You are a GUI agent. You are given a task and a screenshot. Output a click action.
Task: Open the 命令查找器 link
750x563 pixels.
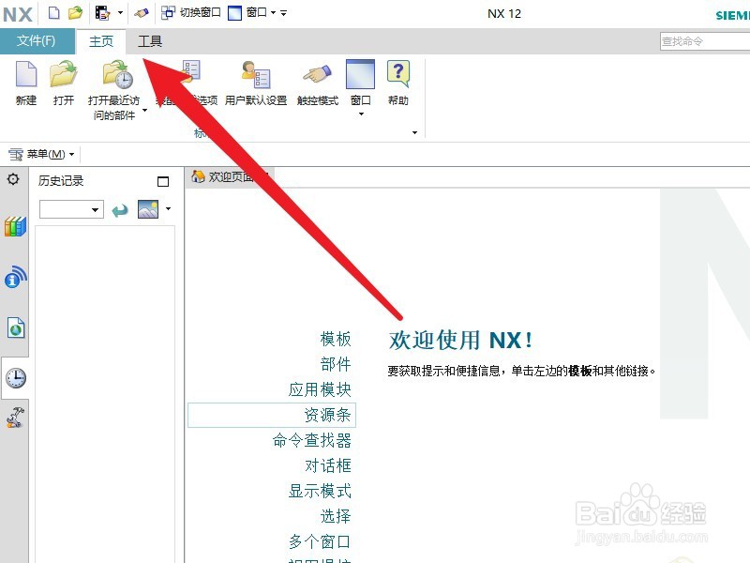[x=312, y=440]
